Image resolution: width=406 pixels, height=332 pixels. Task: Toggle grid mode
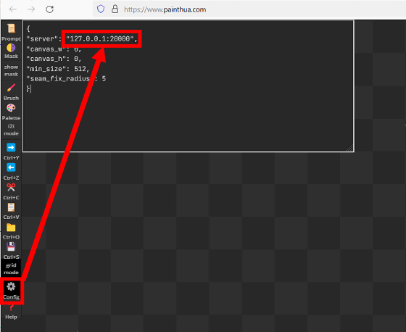(x=11, y=269)
